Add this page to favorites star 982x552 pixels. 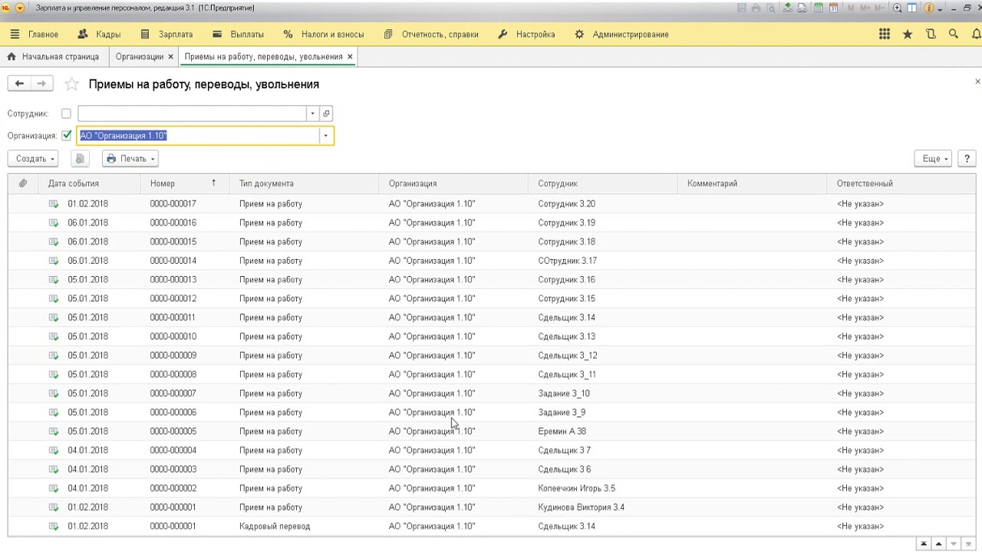click(71, 84)
